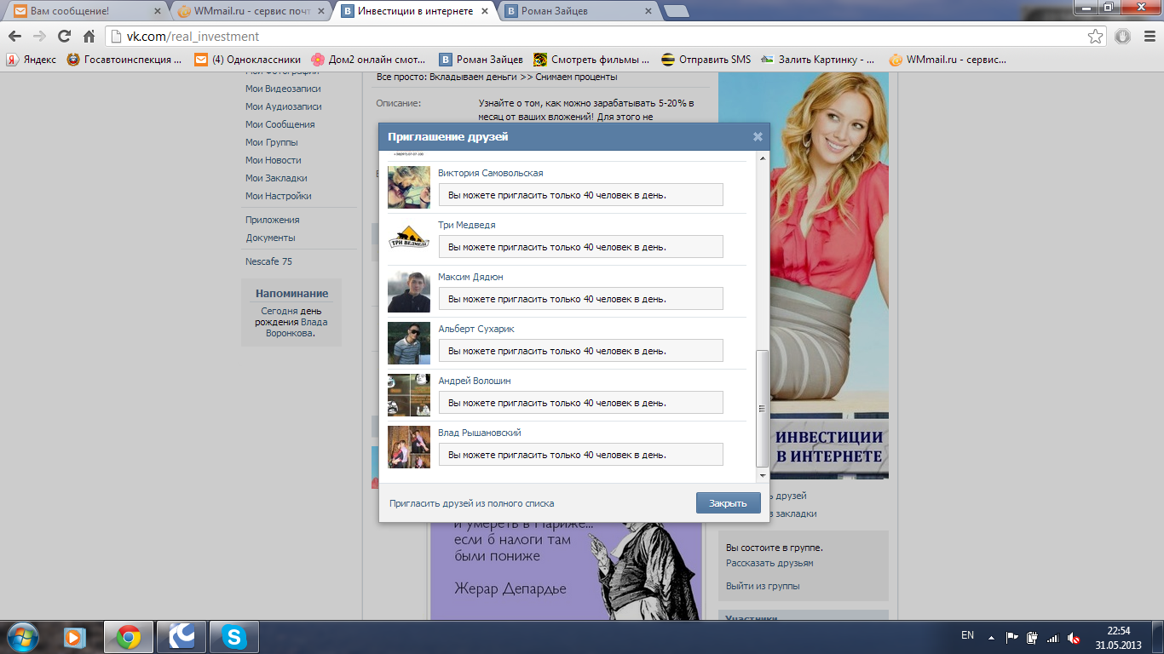Click muted volume icon in tray

[1074, 637]
